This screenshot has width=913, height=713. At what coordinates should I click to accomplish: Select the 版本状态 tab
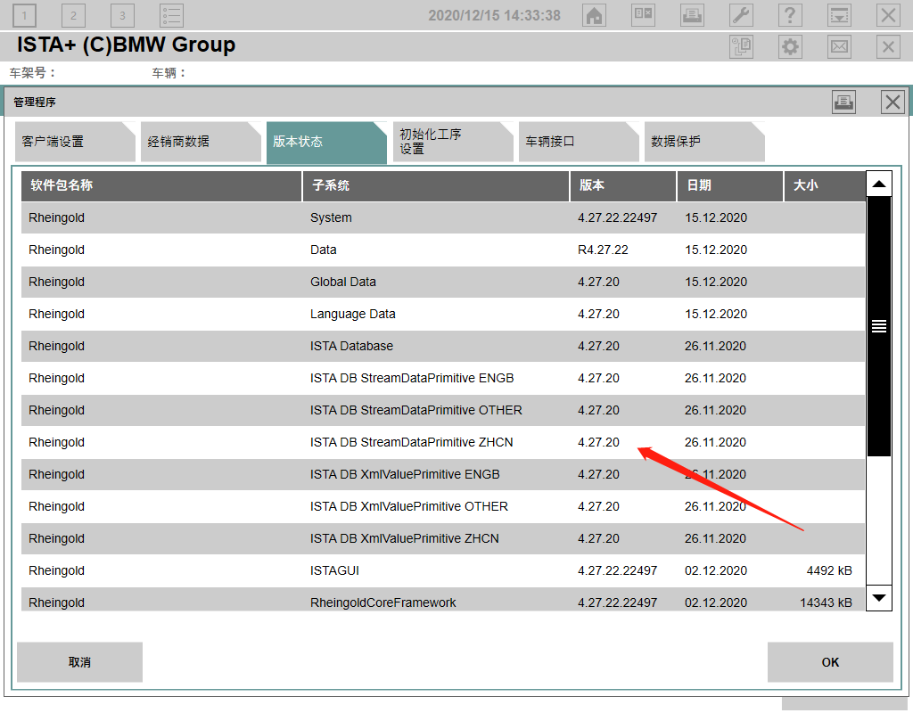[326, 143]
